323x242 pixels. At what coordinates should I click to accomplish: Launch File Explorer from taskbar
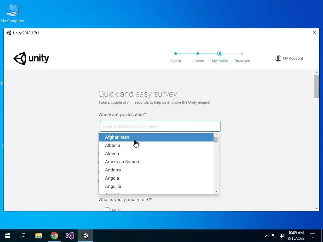38,236
